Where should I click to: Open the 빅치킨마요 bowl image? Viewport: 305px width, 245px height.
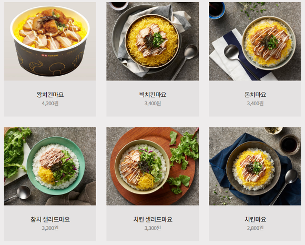pyautogui.click(x=152, y=41)
